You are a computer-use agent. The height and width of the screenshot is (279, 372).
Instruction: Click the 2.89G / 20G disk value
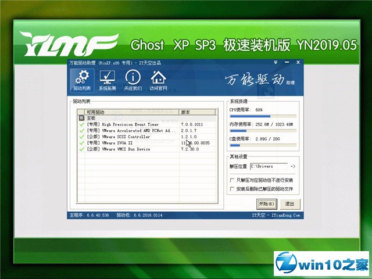click(x=267, y=139)
